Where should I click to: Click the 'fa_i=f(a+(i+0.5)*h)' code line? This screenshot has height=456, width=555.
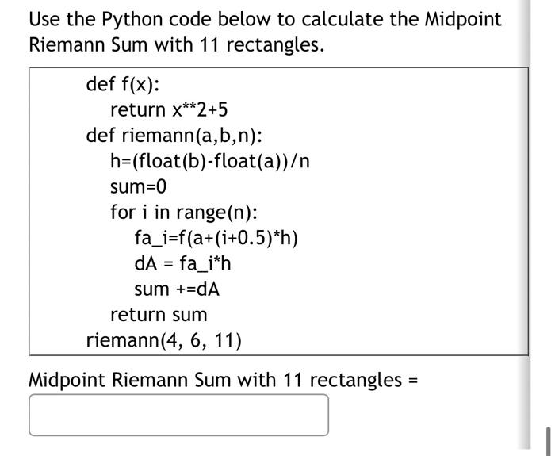[x=216, y=238]
